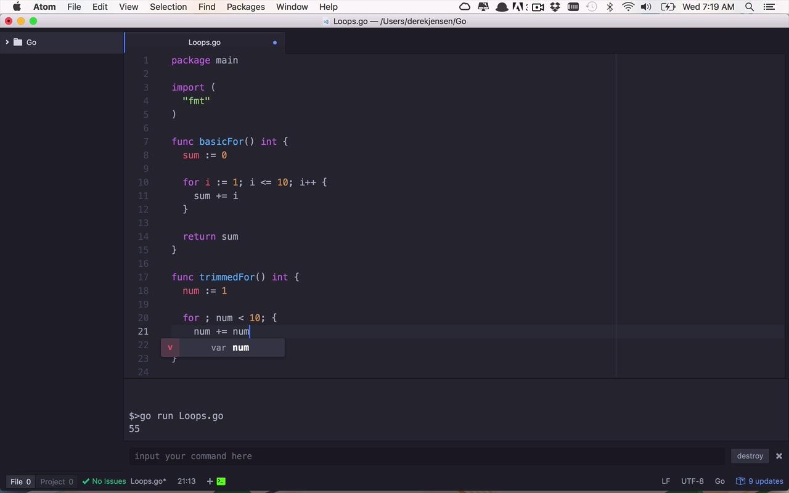Select the Loops.go tab
Screen dimensions: 789x493
pyautogui.click(x=204, y=43)
